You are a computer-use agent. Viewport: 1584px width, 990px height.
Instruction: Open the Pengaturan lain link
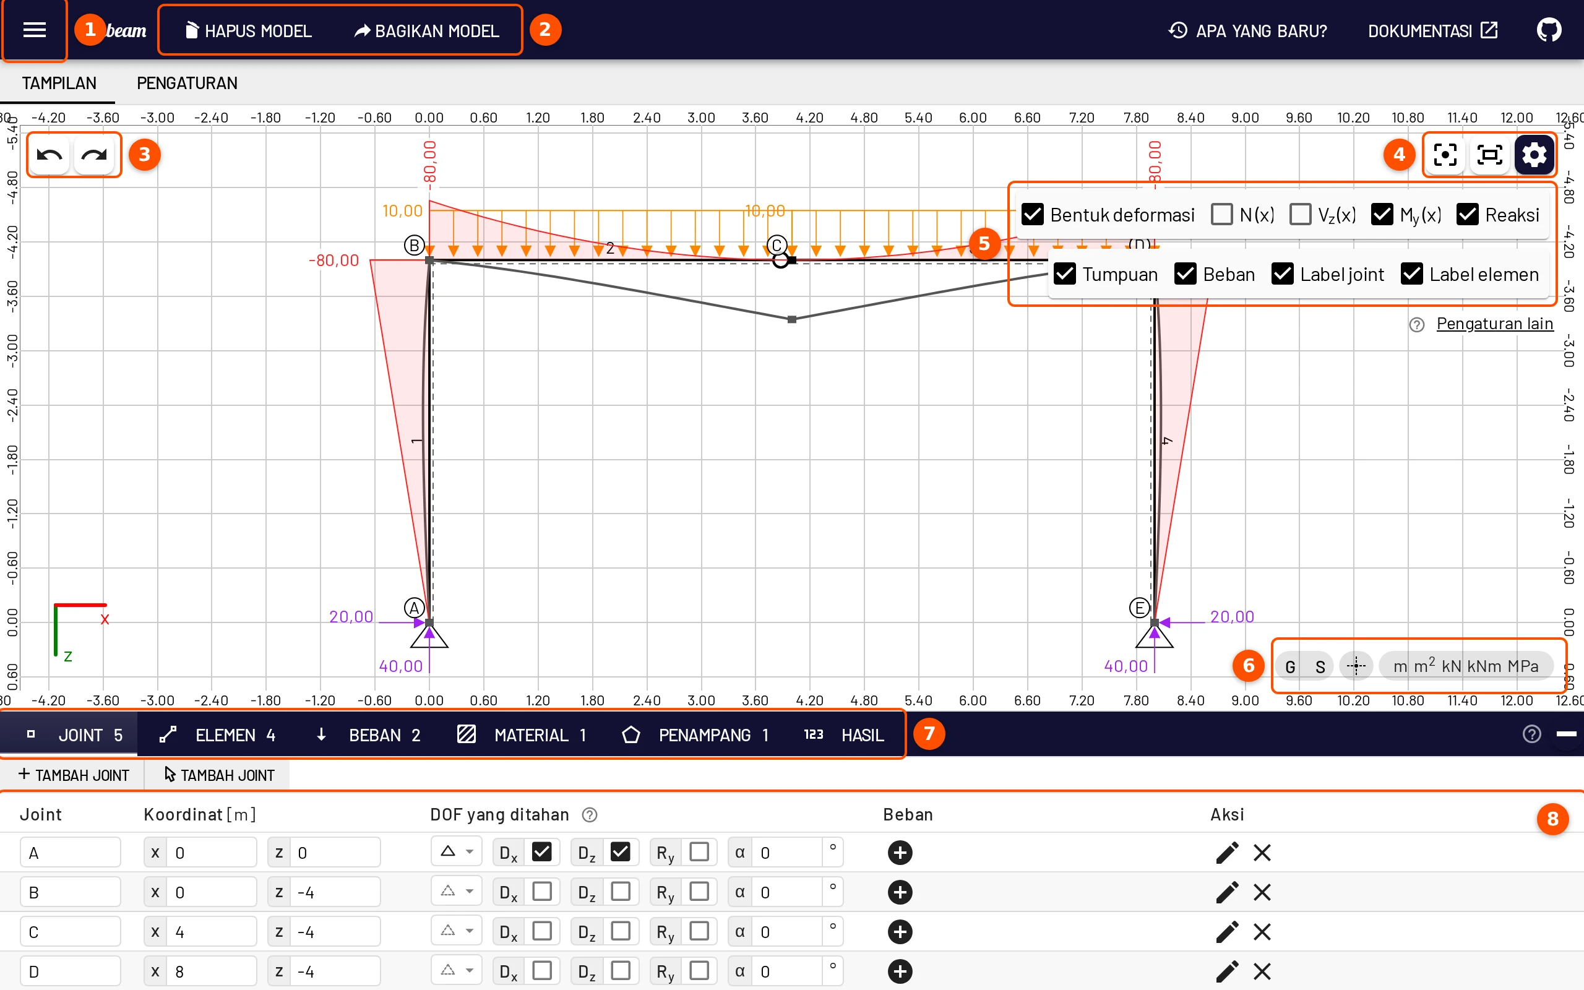pyautogui.click(x=1494, y=324)
